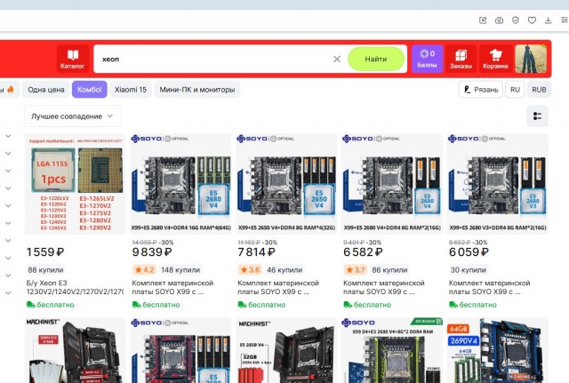
Task: Open the Лучшее совпадение sort dropdown
Action: (73, 116)
